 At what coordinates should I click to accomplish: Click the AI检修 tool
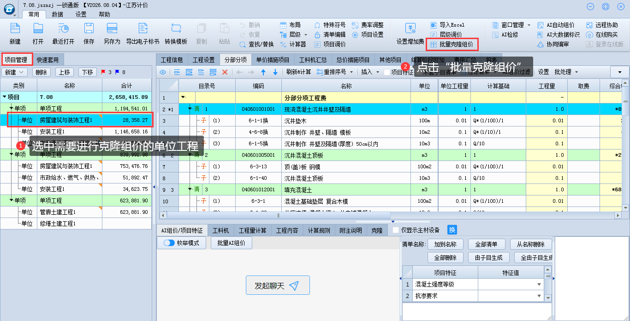(x=505, y=34)
